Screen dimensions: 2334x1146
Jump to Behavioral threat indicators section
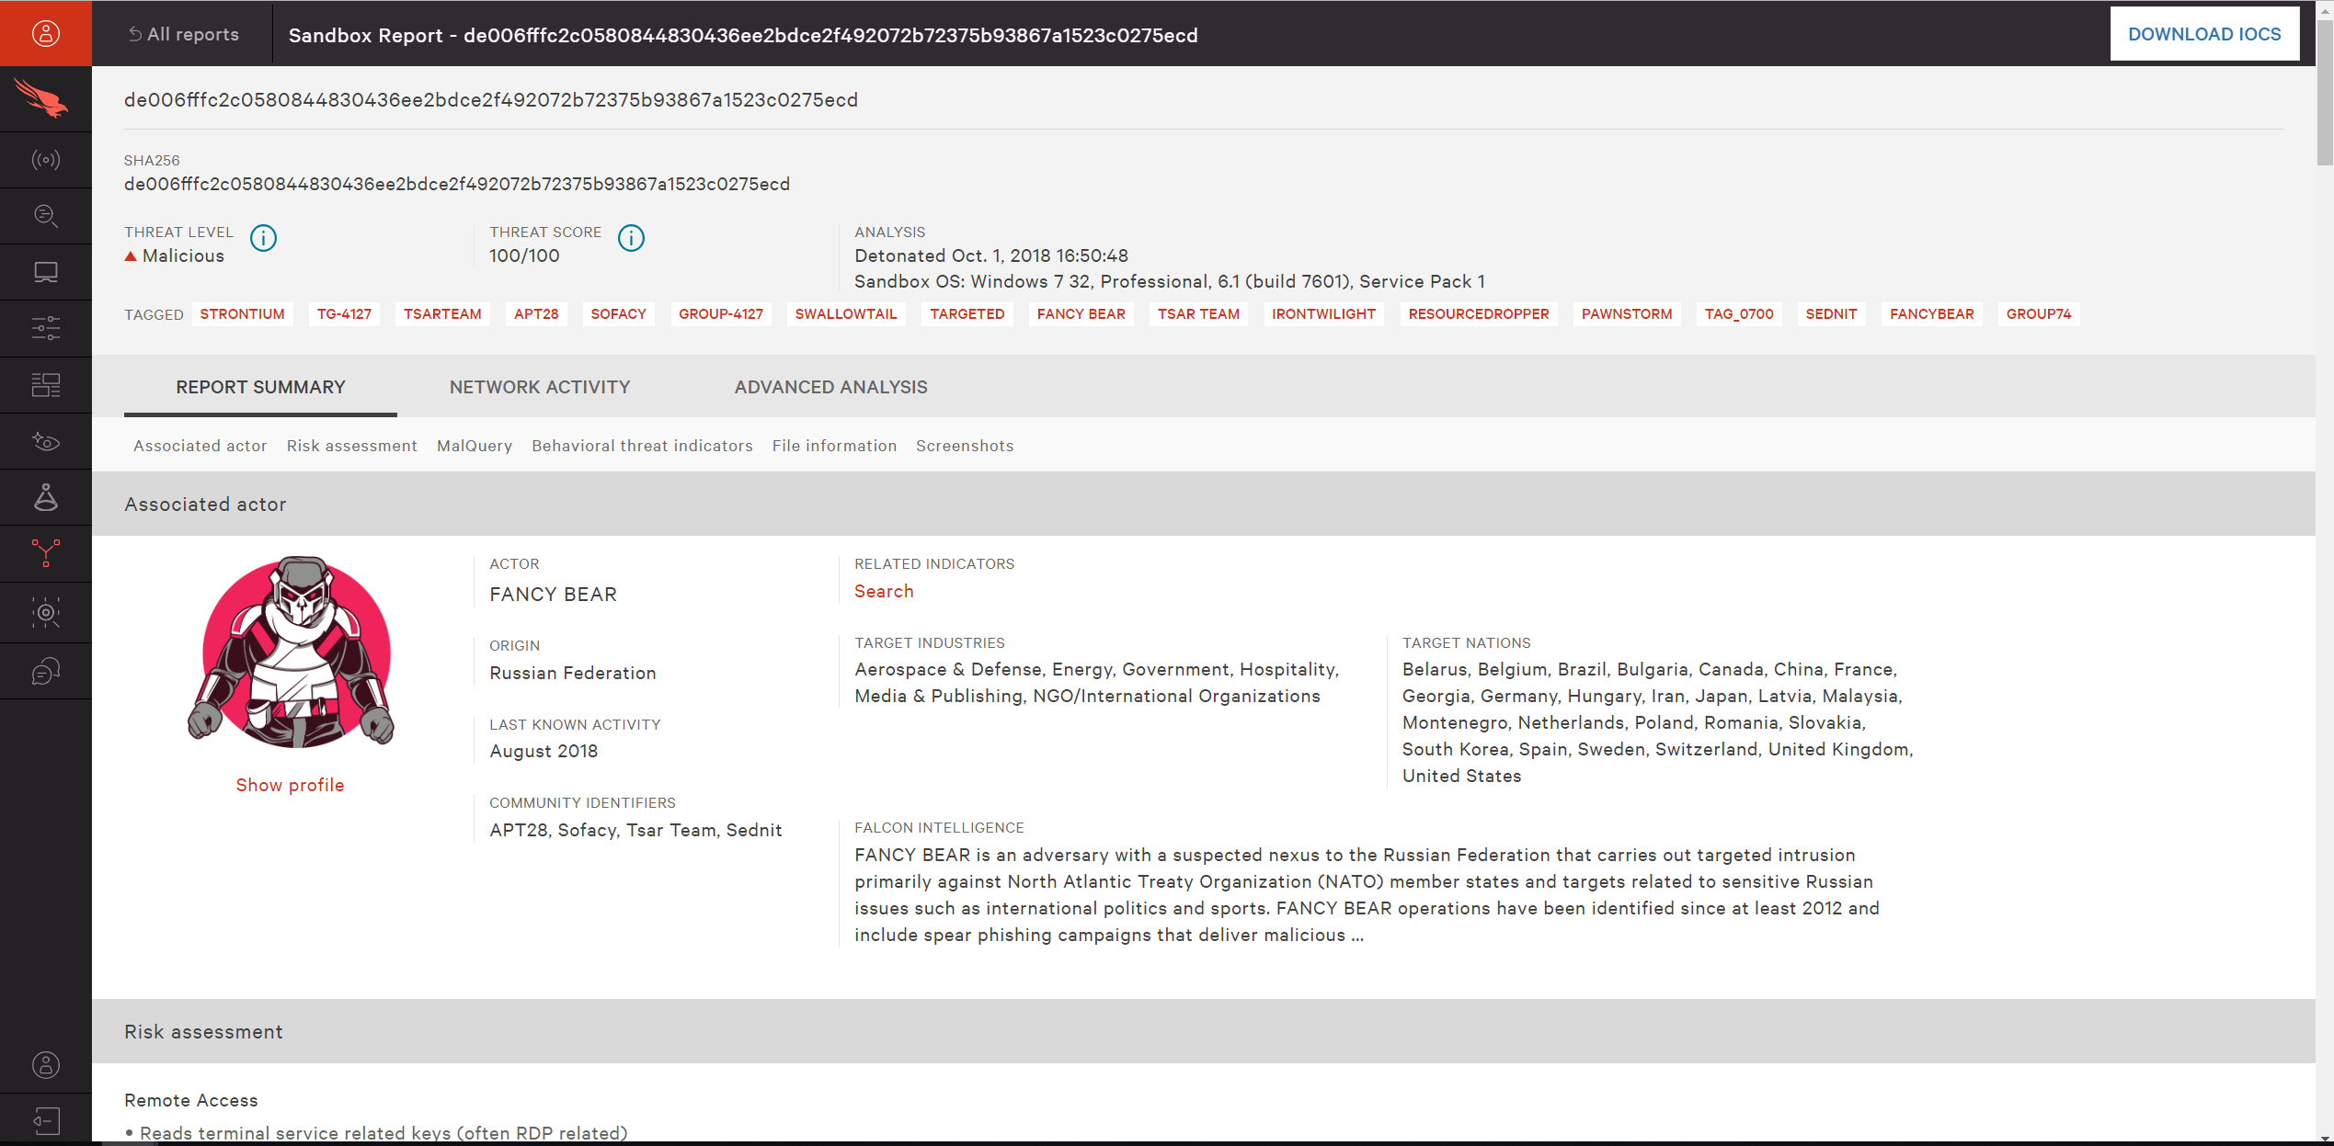pyautogui.click(x=642, y=446)
